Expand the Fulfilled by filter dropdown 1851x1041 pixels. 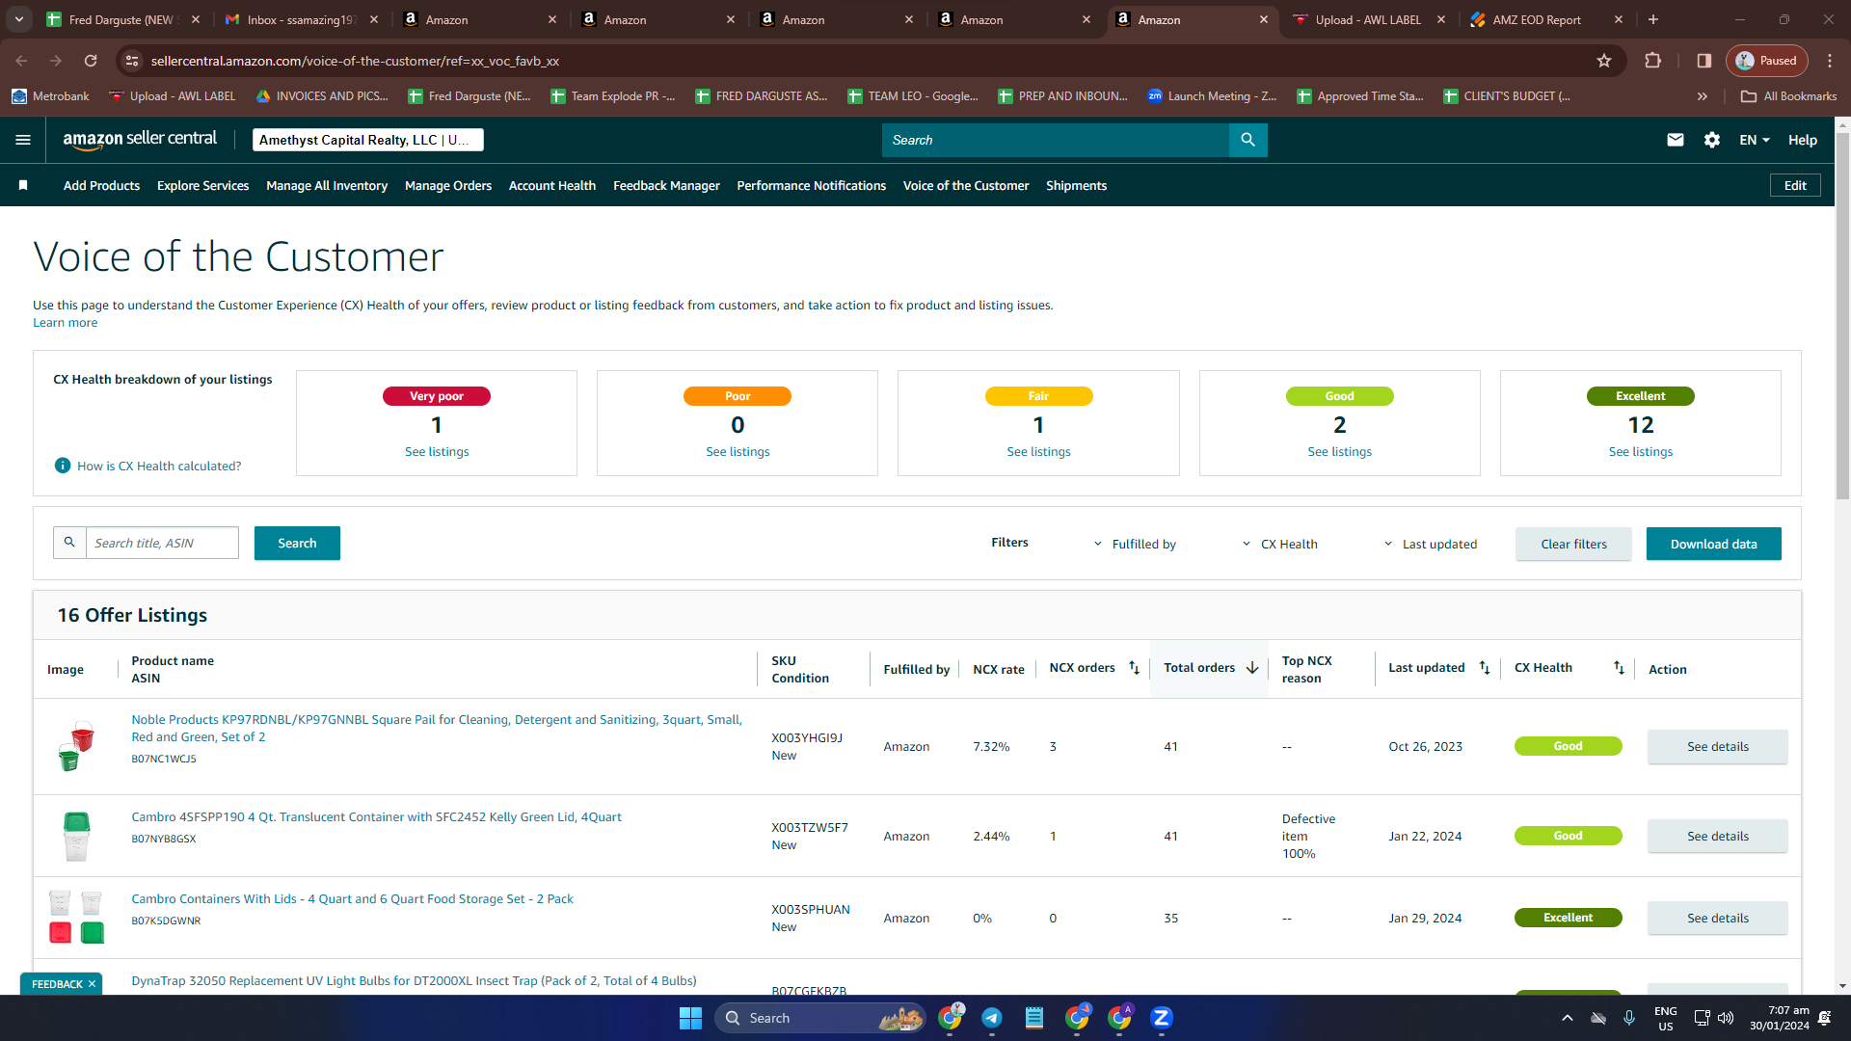[x=1135, y=544]
